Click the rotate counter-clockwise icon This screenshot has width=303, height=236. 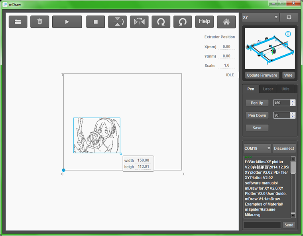click(183, 22)
